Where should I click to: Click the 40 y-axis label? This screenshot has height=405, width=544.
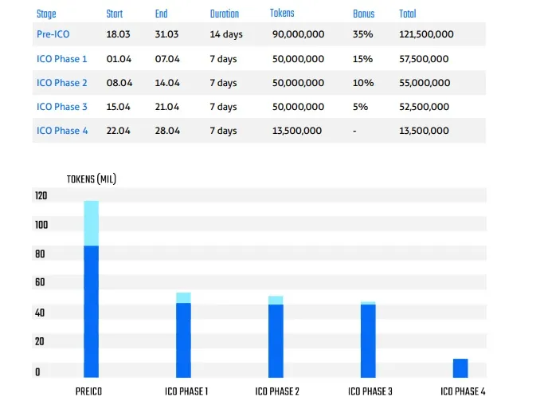click(x=40, y=313)
